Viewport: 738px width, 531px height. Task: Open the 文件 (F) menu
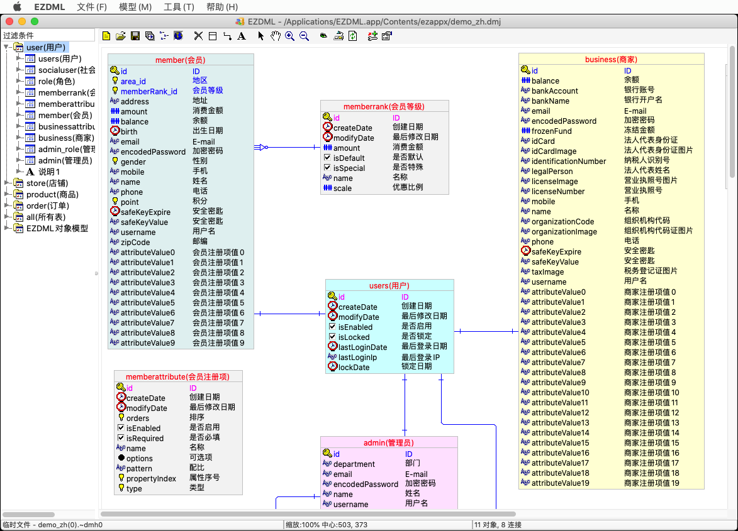coord(92,7)
